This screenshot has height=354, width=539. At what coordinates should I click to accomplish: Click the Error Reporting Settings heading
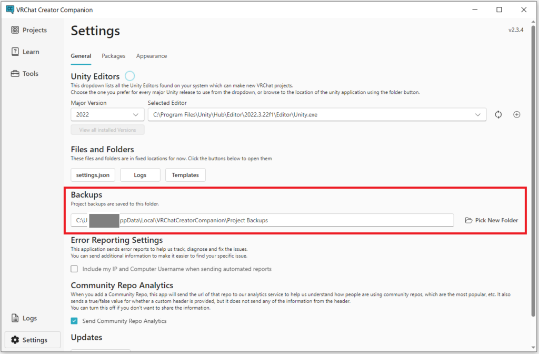[x=116, y=240]
